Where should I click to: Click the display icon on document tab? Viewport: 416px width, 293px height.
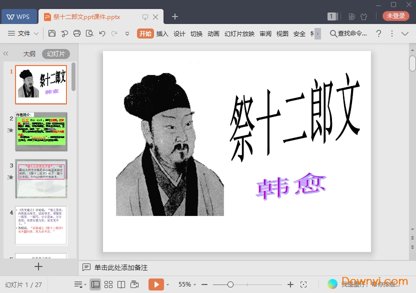point(145,17)
